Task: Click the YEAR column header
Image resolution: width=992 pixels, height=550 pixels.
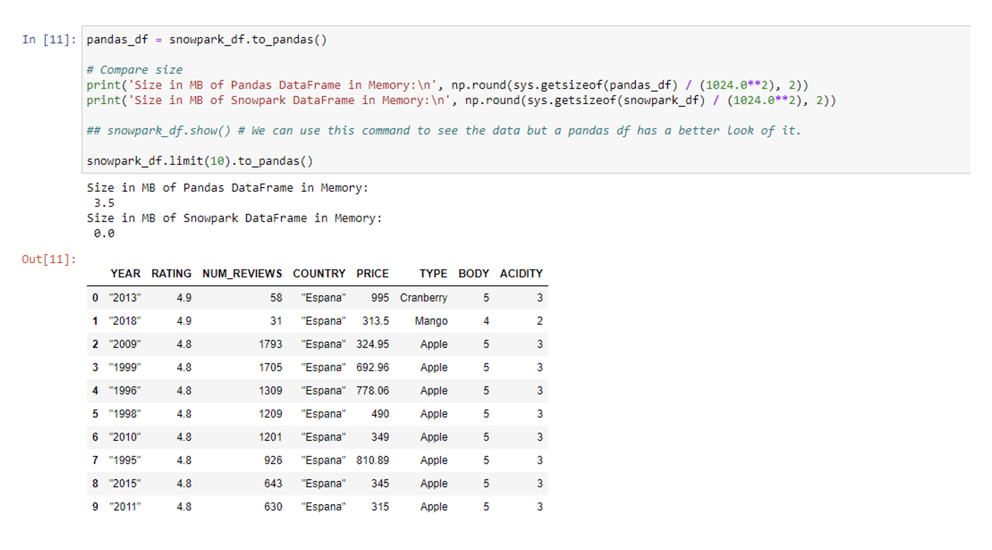Action: pos(126,274)
